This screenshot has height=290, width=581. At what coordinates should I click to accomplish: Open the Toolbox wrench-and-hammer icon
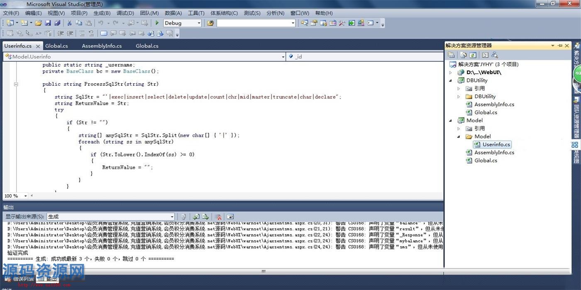click(x=342, y=23)
